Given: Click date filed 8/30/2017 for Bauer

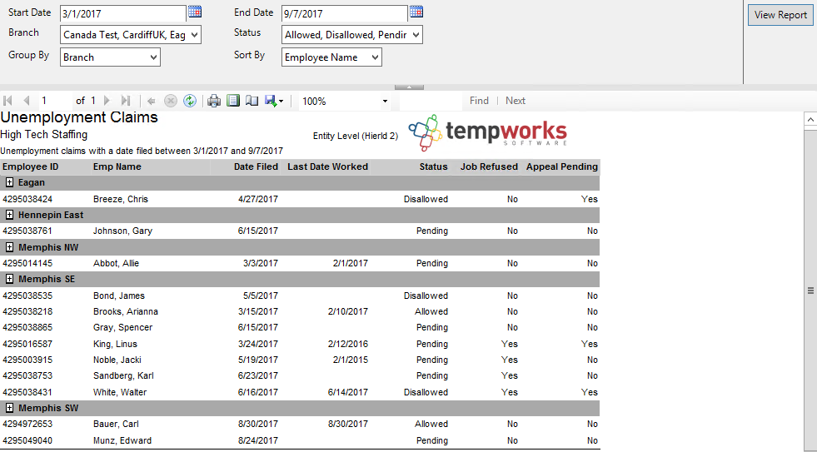Looking at the screenshot, I should [258, 424].
